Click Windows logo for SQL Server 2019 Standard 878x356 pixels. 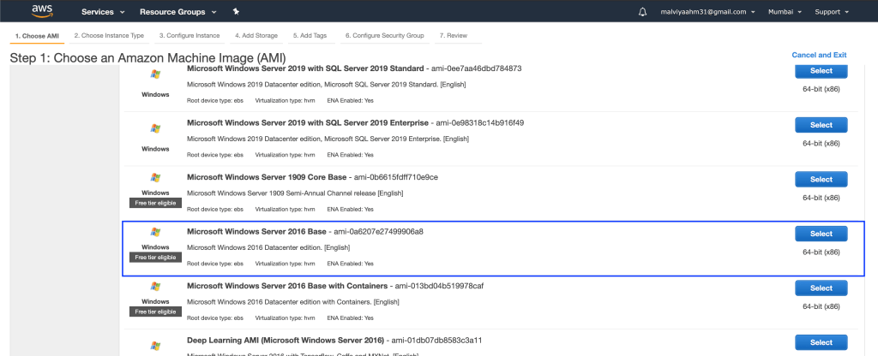(x=155, y=74)
